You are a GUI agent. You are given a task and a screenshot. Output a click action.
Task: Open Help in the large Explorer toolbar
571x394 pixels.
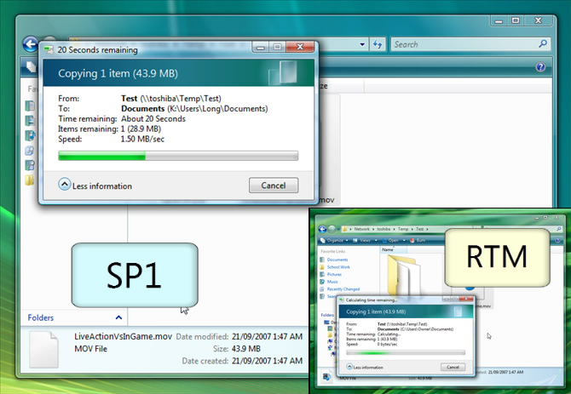point(540,67)
